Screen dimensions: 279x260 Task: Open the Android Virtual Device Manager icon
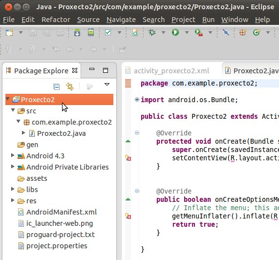(x=91, y=32)
